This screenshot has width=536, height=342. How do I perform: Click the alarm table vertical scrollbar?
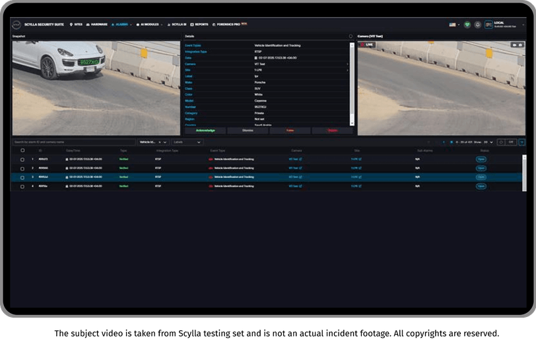(524, 173)
